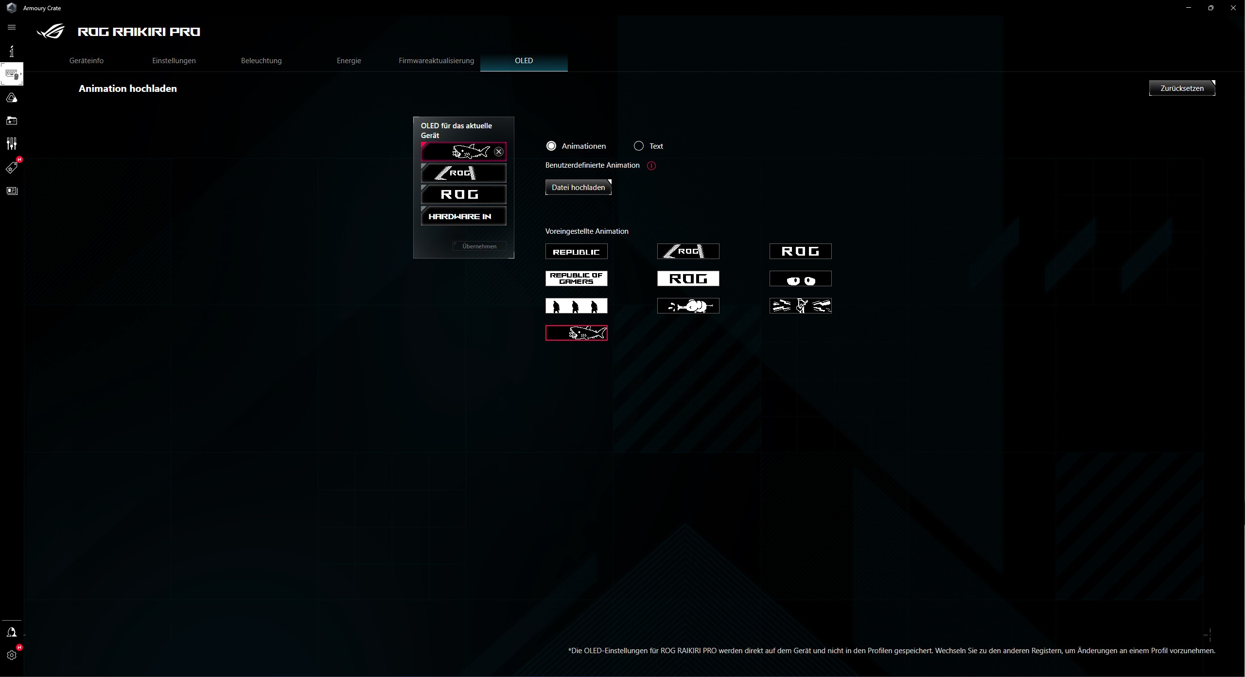Click the info icon beside Benutzerdefinierte Animation
Screen dimensions: 1245x677
tap(651, 166)
